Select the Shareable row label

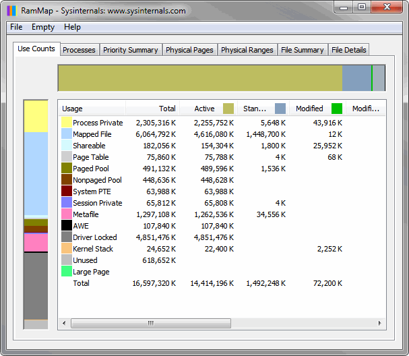coord(89,146)
